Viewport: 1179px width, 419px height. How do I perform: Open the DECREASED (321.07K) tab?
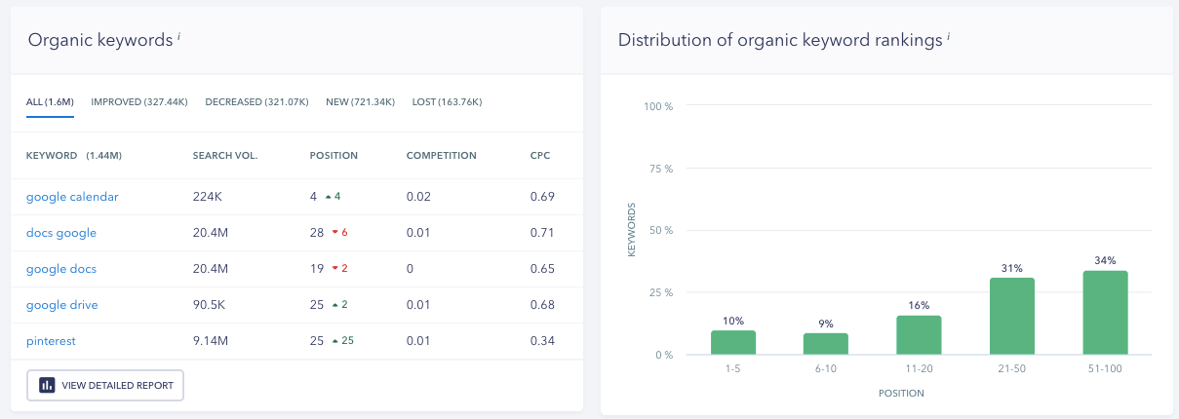[x=256, y=102]
